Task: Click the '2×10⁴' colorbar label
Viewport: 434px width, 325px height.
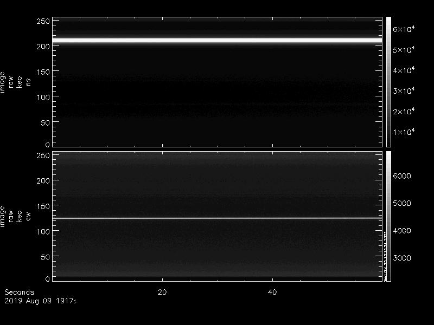Action: [x=404, y=111]
